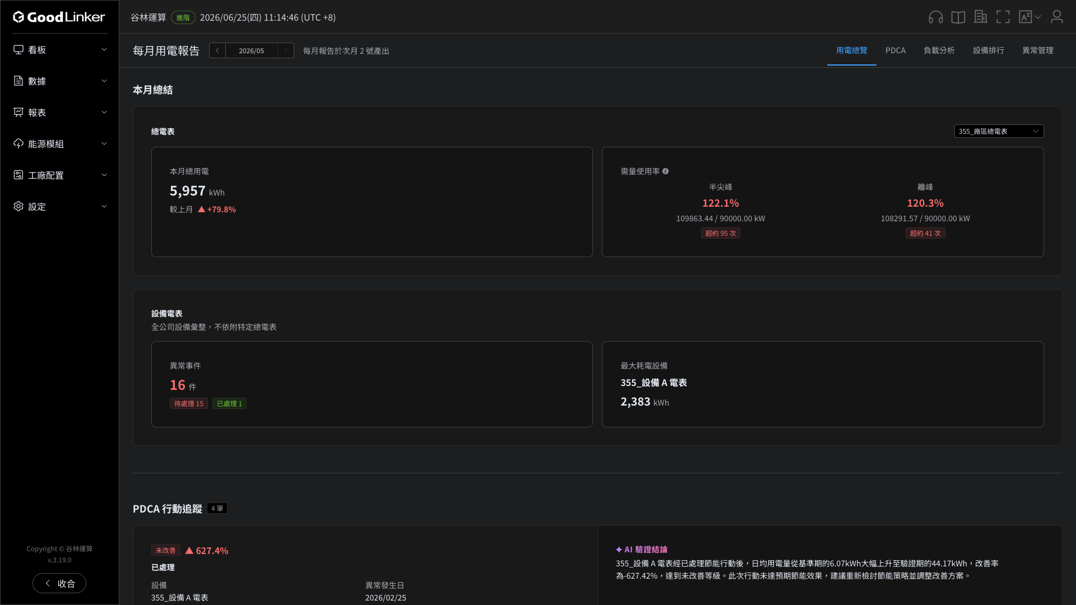Switch to the 異常管理 tab
Image resolution: width=1076 pixels, height=605 pixels.
point(1038,50)
